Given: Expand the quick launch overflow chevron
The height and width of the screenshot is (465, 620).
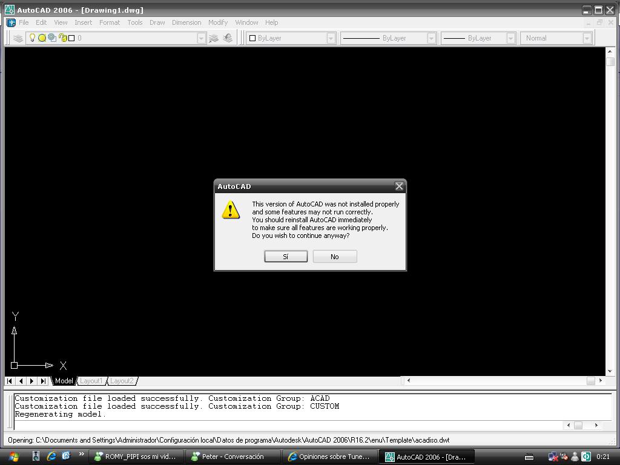Looking at the screenshot, I should coord(82,454).
